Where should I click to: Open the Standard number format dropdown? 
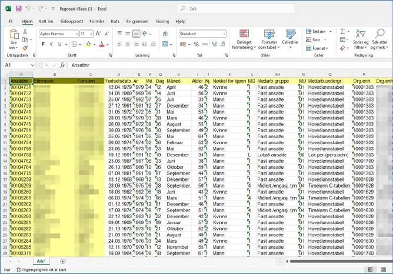(x=224, y=34)
